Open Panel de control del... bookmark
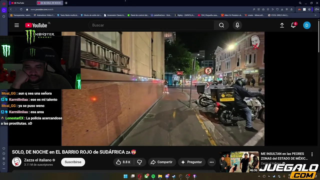Image resolution: width=320 pixels, height=180 pixels. tap(138, 15)
